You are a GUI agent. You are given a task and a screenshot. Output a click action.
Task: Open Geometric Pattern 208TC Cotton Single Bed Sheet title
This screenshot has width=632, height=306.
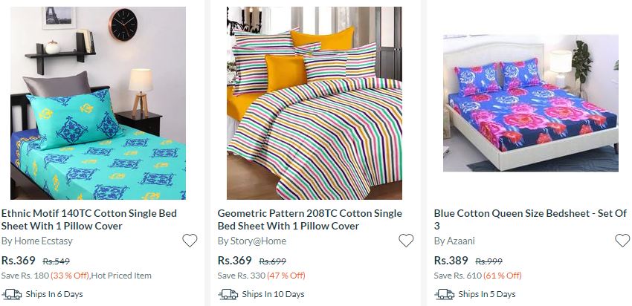(x=310, y=219)
